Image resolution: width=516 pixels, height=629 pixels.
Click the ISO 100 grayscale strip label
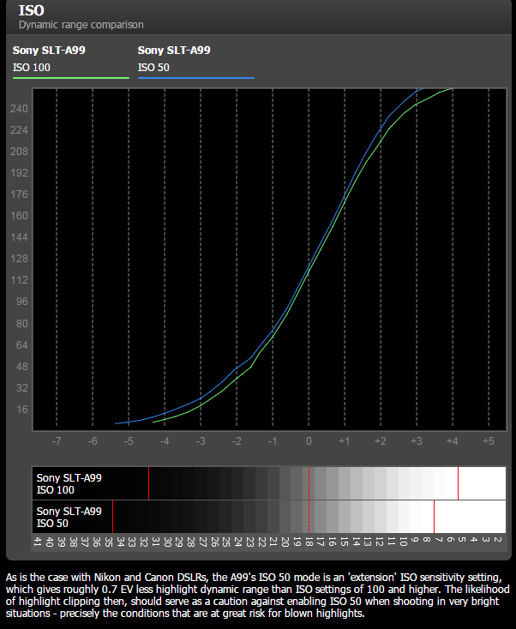69,484
